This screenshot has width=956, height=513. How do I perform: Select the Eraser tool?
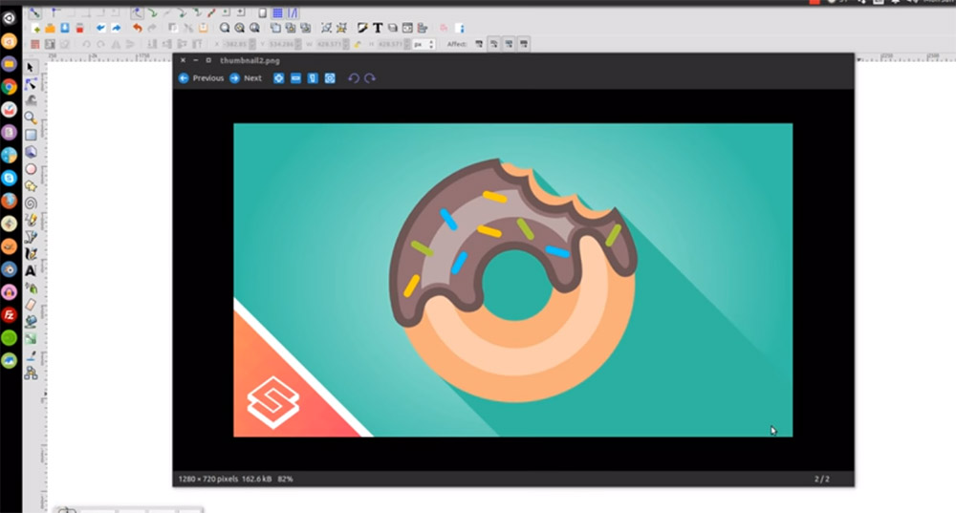coord(31,305)
